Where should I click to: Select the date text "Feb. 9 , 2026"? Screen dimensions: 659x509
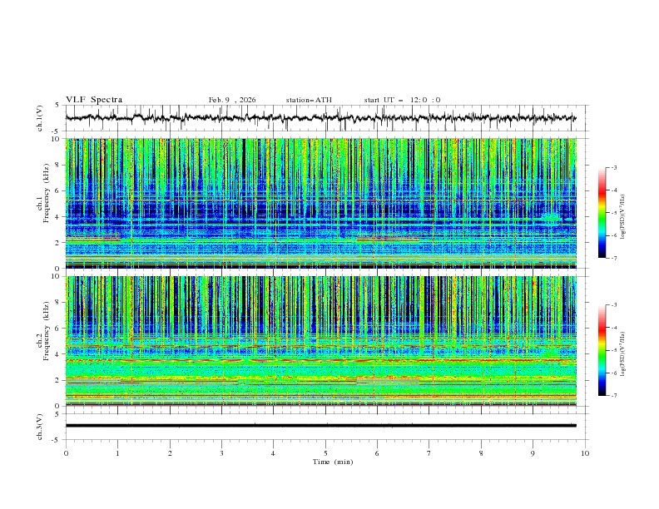pyautogui.click(x=232, y=100)
